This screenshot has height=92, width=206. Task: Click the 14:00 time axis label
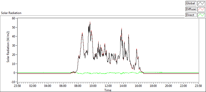pyautogui.click(x=123, y=86)
